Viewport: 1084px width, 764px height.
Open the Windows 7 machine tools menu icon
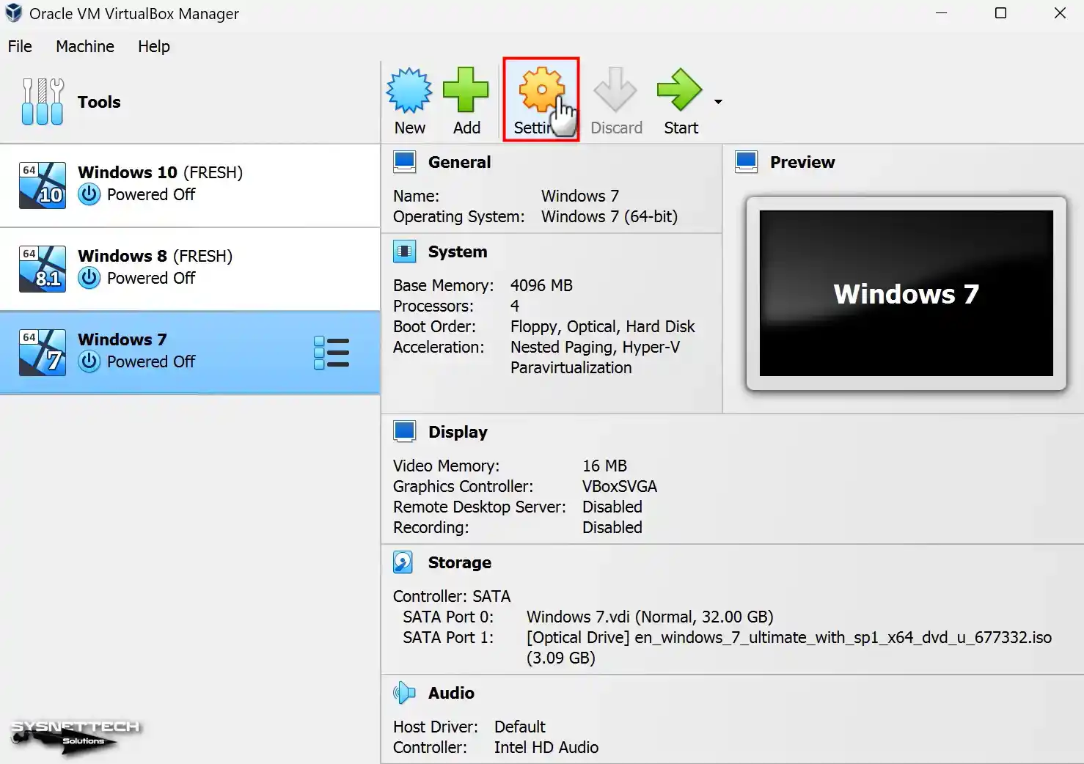click(x=332, y=353)
